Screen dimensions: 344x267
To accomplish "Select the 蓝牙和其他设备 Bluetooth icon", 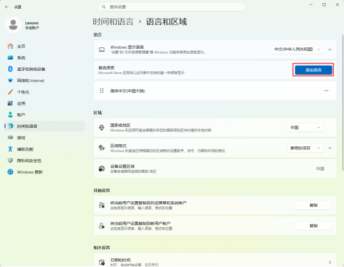I will tap(10, 69).
